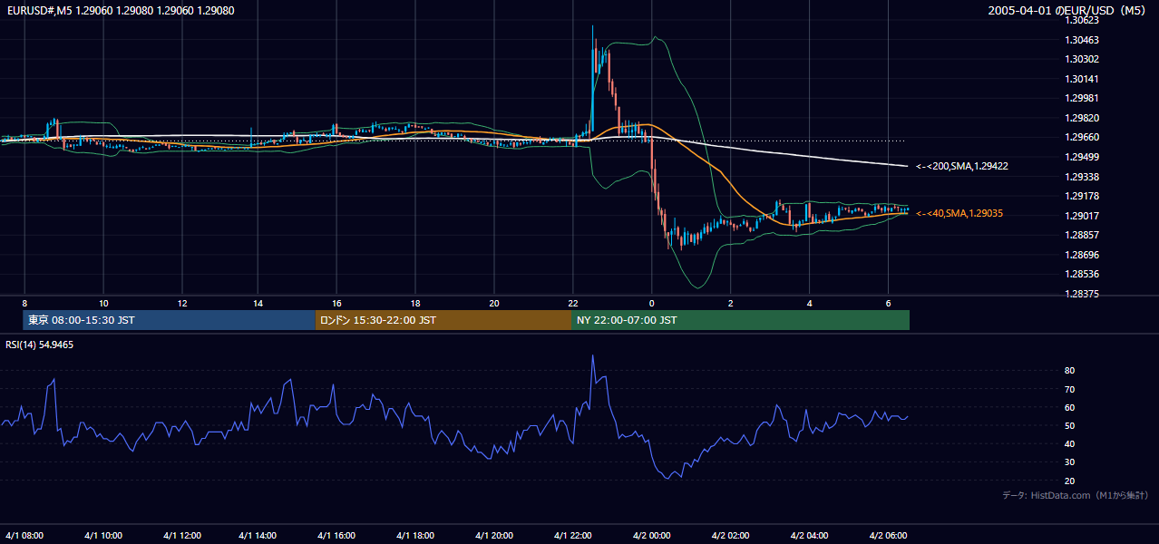Viewport: 1159px width, 544px height.
Task: Click price axis value 1.29981
Action: [x=1083, y=98]
